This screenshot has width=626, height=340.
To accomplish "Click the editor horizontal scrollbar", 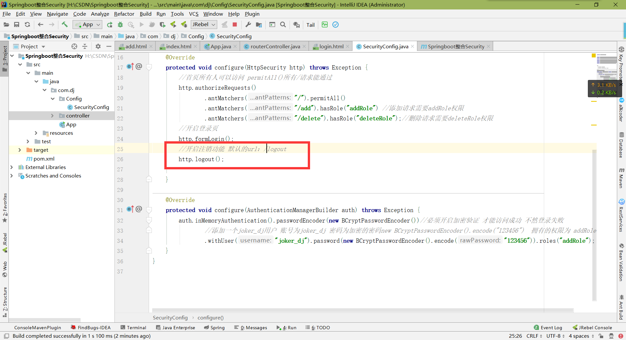I will click(x=363, y=310).
